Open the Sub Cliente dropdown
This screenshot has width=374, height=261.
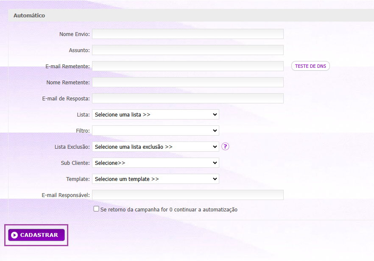156,163
